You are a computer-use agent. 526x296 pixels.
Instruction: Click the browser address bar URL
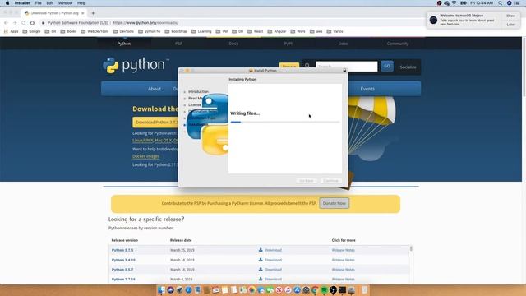(x=145, y=23)
